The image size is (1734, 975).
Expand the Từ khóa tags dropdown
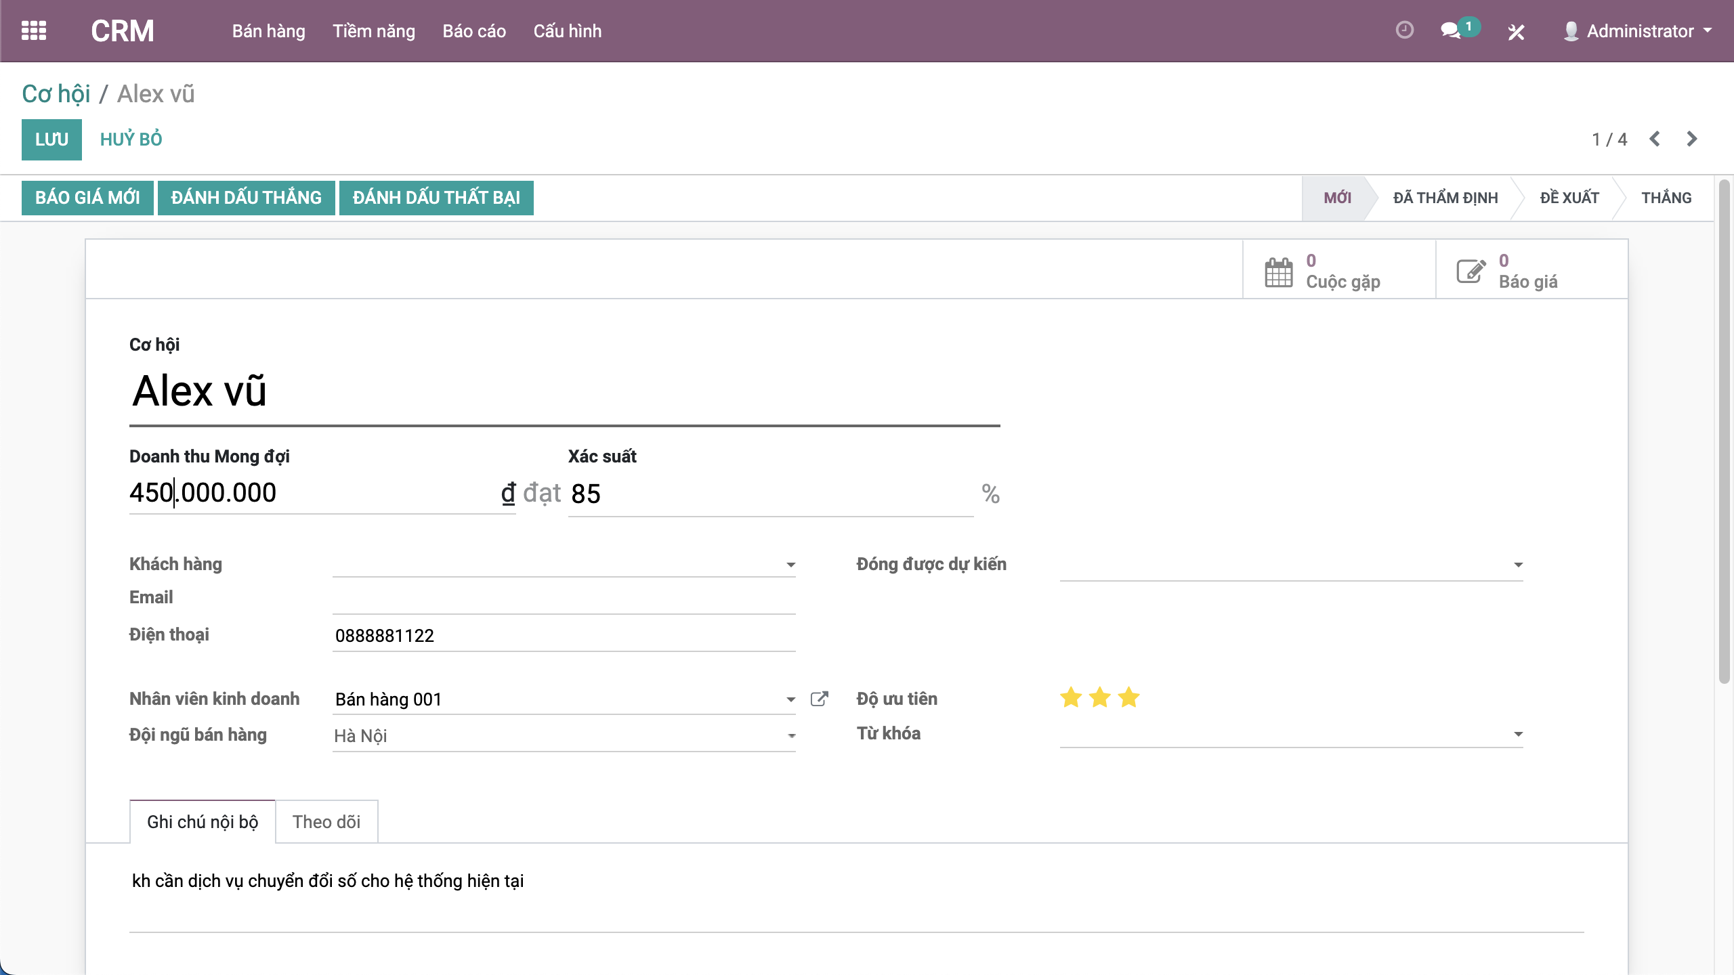pyautogui.click(x=1518, y=734)
